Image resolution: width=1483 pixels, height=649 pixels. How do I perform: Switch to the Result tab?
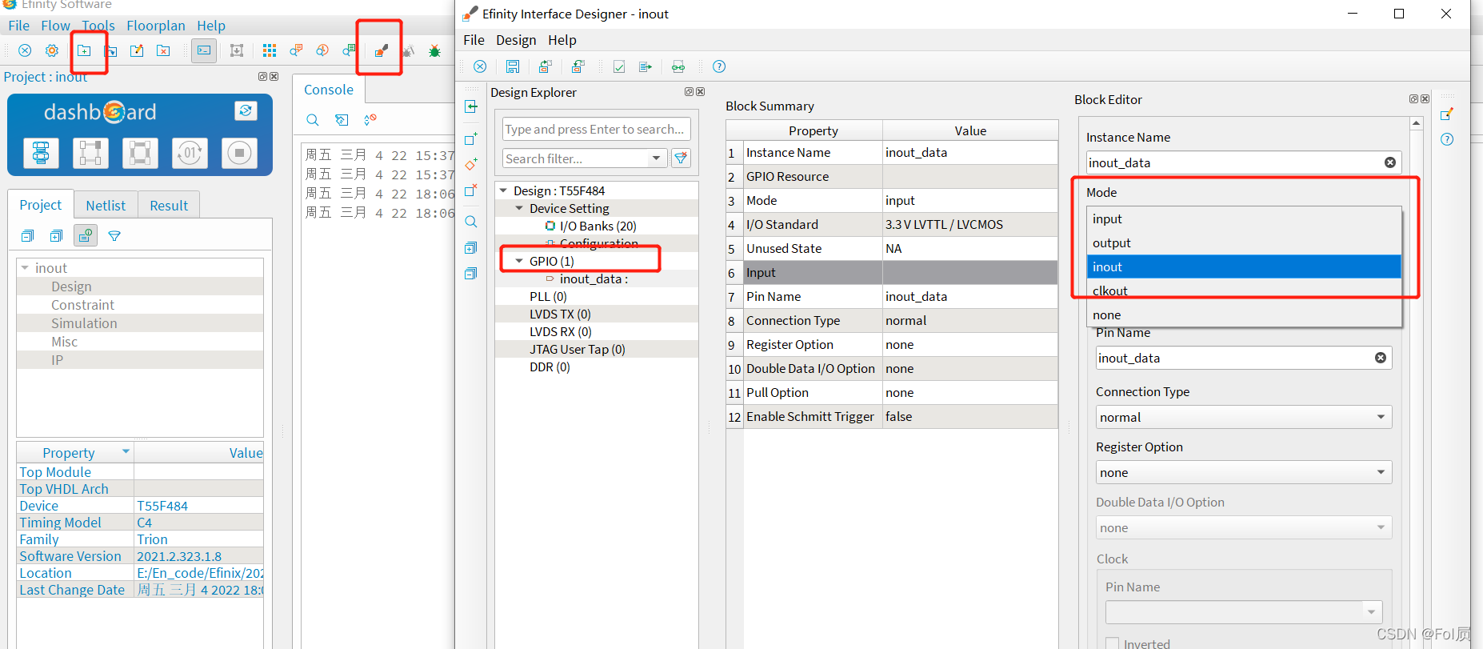[169, 206]
